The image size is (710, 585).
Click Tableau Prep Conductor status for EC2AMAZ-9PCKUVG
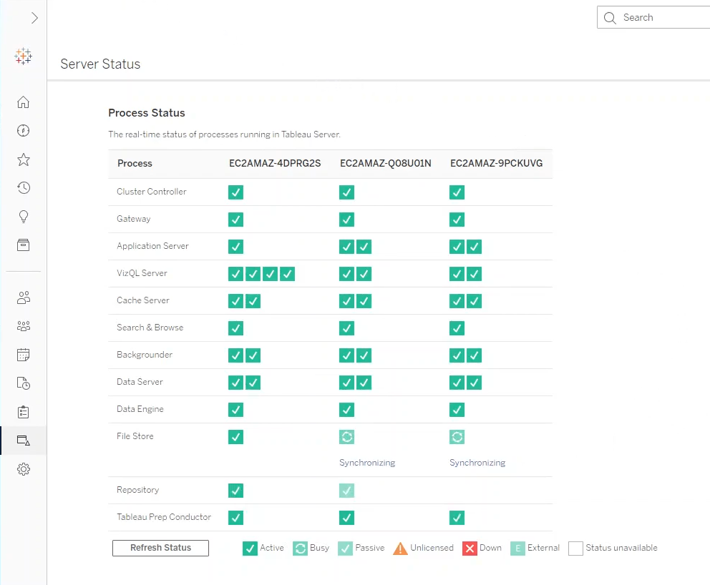(x=457, y=518)
